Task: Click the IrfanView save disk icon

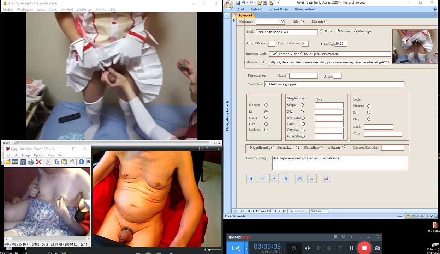Action: coord(23,162)
